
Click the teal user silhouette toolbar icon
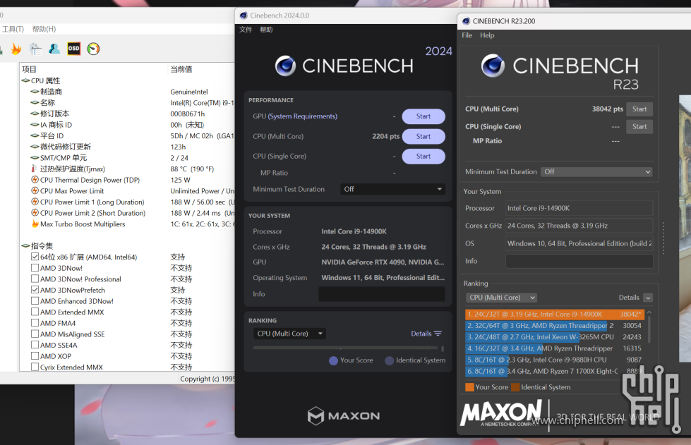(54, 49)
